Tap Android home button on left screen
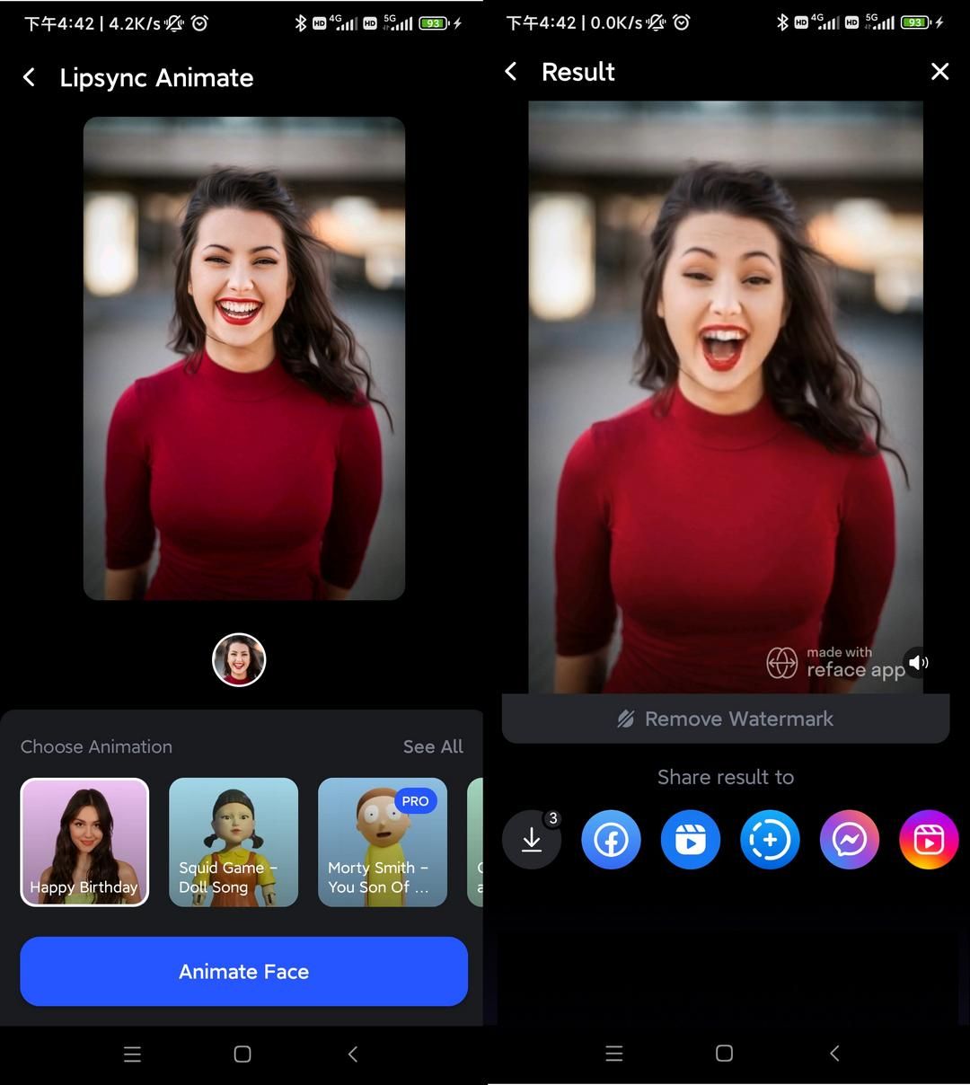 tap(242, 1054)
